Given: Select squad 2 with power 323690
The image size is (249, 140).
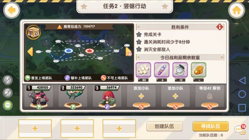Looking at the screenshot, I should [x=73, y=96].
